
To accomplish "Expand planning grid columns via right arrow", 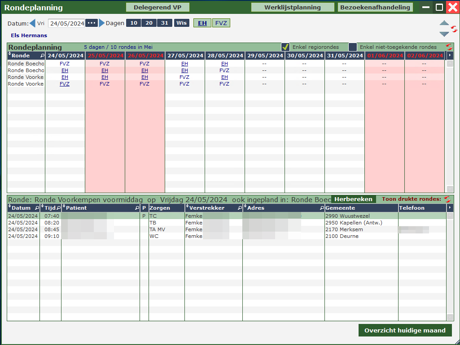I will point(450,56).
